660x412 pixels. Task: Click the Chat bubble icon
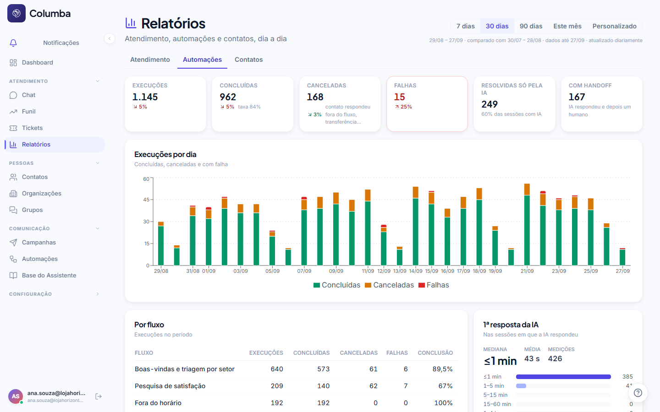(x=13, y=95)
